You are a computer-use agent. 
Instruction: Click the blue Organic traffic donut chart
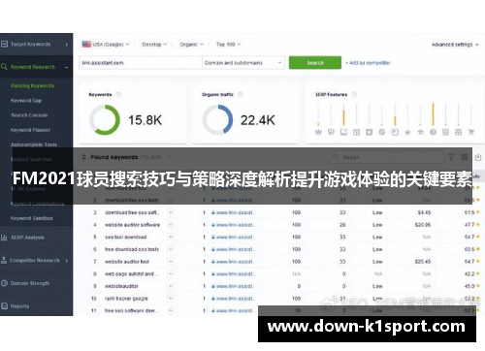point(217,120)
